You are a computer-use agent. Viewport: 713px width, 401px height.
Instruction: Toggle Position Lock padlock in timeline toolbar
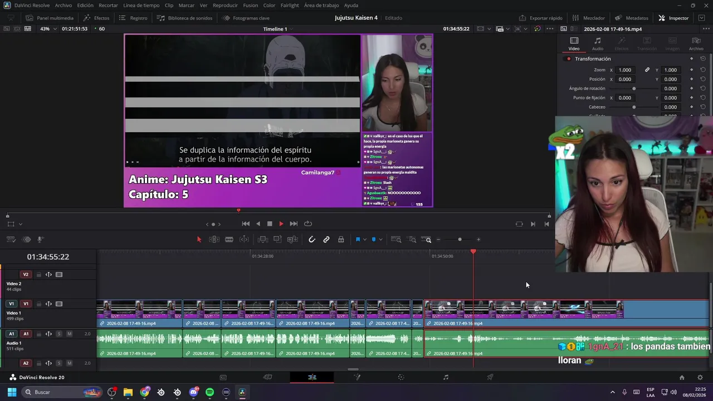coord(341,239)
